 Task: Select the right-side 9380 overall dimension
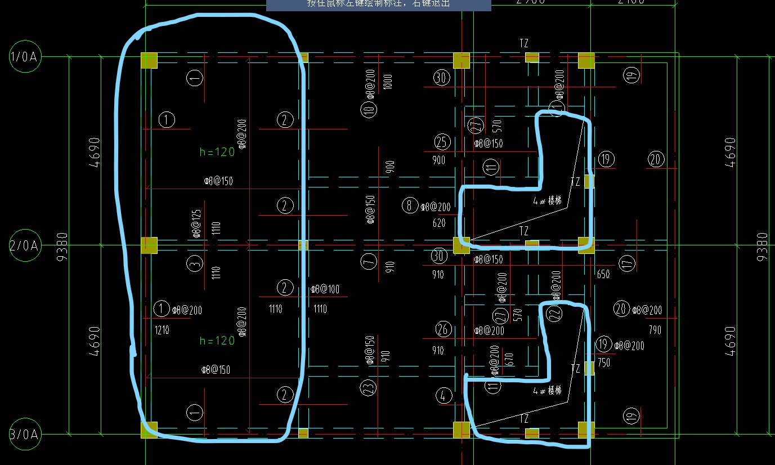pyautogui.click(x=761, y=245)
